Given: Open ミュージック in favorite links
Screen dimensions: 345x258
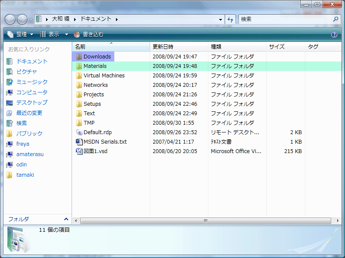Looking at the screenshot, I should coord(31,82).
